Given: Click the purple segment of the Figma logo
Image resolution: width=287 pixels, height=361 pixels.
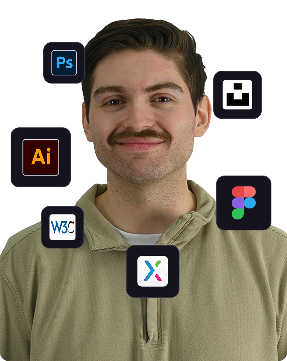Looking at the screenshot, I should (237, 203).
